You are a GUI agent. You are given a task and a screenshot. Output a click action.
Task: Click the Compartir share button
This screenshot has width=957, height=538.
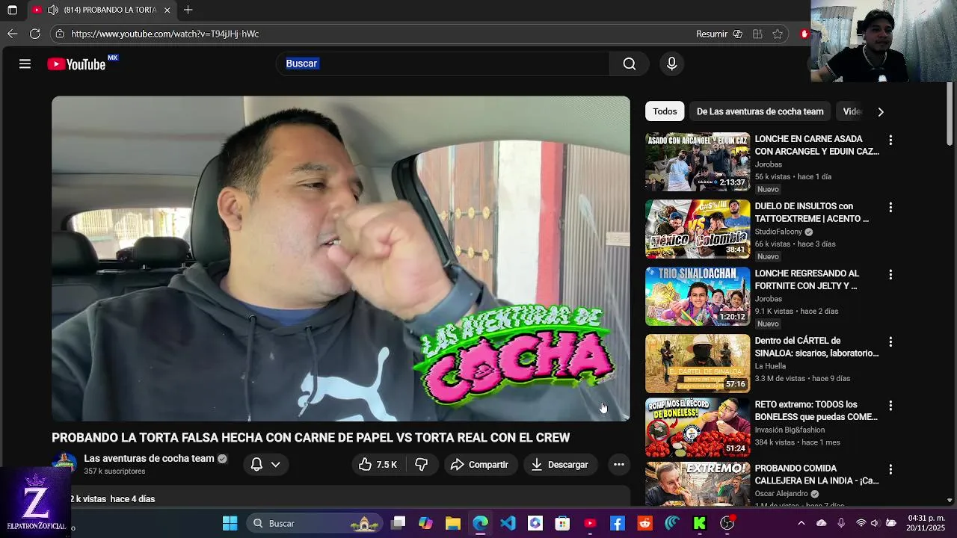pos(480,465)
